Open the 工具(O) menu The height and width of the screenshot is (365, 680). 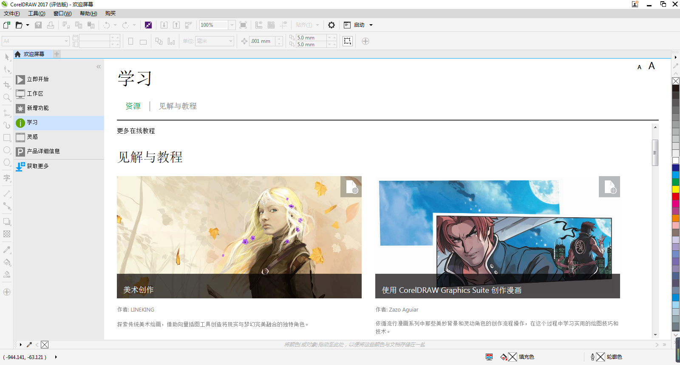pyautogui.click(x=37, y=14)
